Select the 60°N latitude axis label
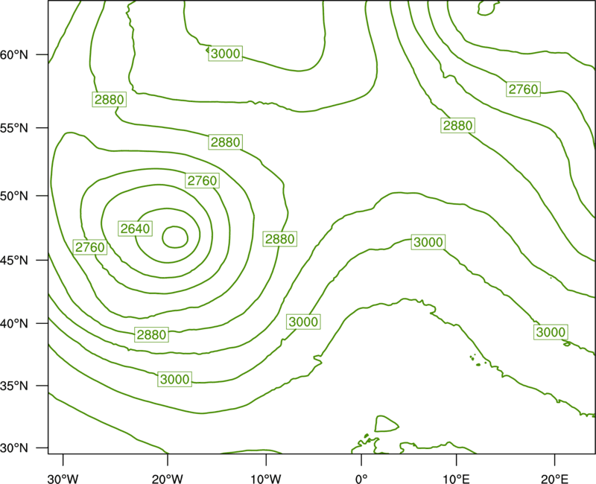 tap(14, 54)
